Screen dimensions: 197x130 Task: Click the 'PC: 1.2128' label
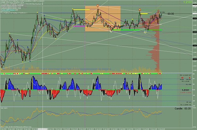tap(185, 81)
